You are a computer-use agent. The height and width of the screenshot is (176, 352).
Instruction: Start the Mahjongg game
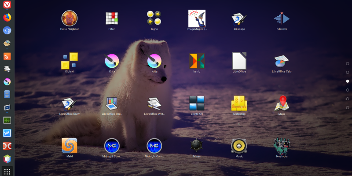pyautogui.click(x=239, y=103)
